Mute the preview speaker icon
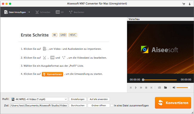The height and width of the screenshot is (114, 194). pyautogui.click(x=174, y=88)
